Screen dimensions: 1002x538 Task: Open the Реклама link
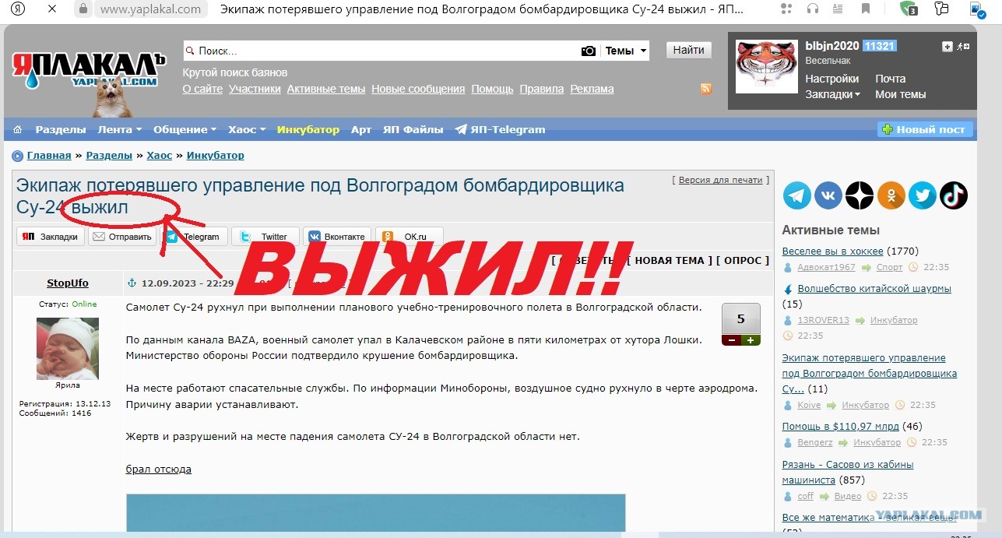(592, 89)
